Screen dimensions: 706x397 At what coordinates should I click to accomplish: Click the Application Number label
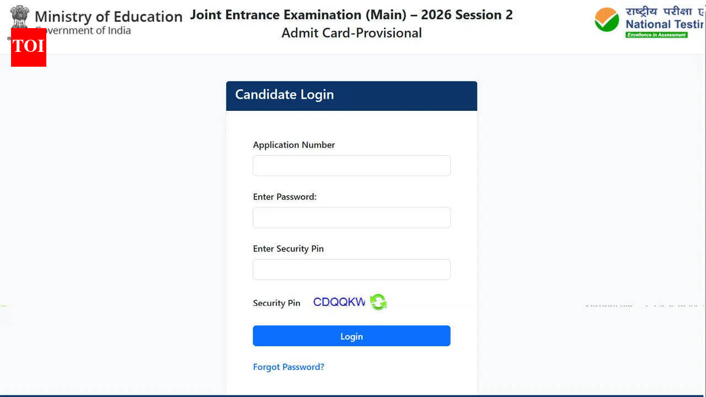pyautogui.click(x=294, y=145)
